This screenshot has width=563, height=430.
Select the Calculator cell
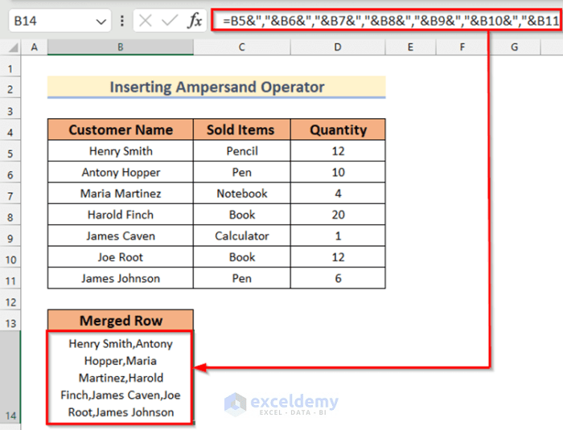[241, 235]
